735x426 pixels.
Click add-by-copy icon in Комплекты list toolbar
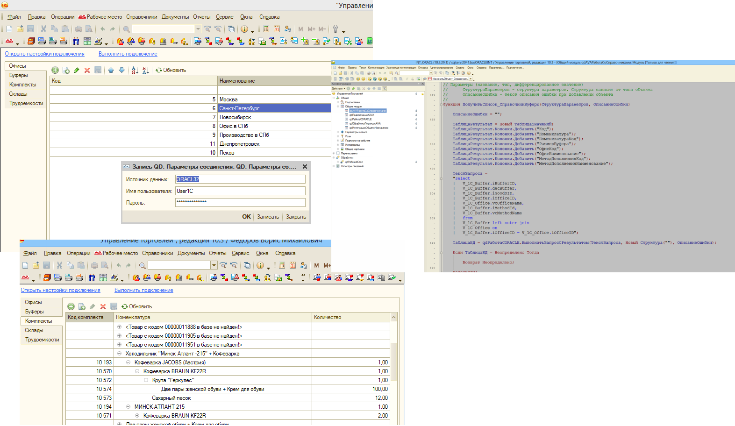click(x=82, y=306)
